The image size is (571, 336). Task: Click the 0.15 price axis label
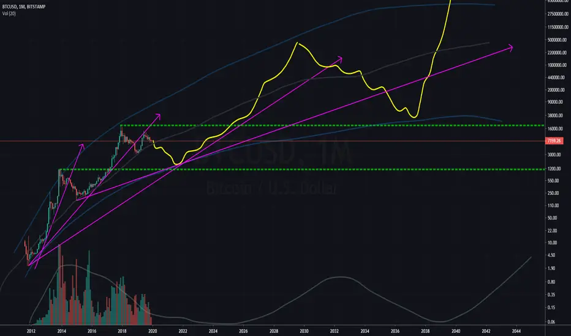(551, 307)
